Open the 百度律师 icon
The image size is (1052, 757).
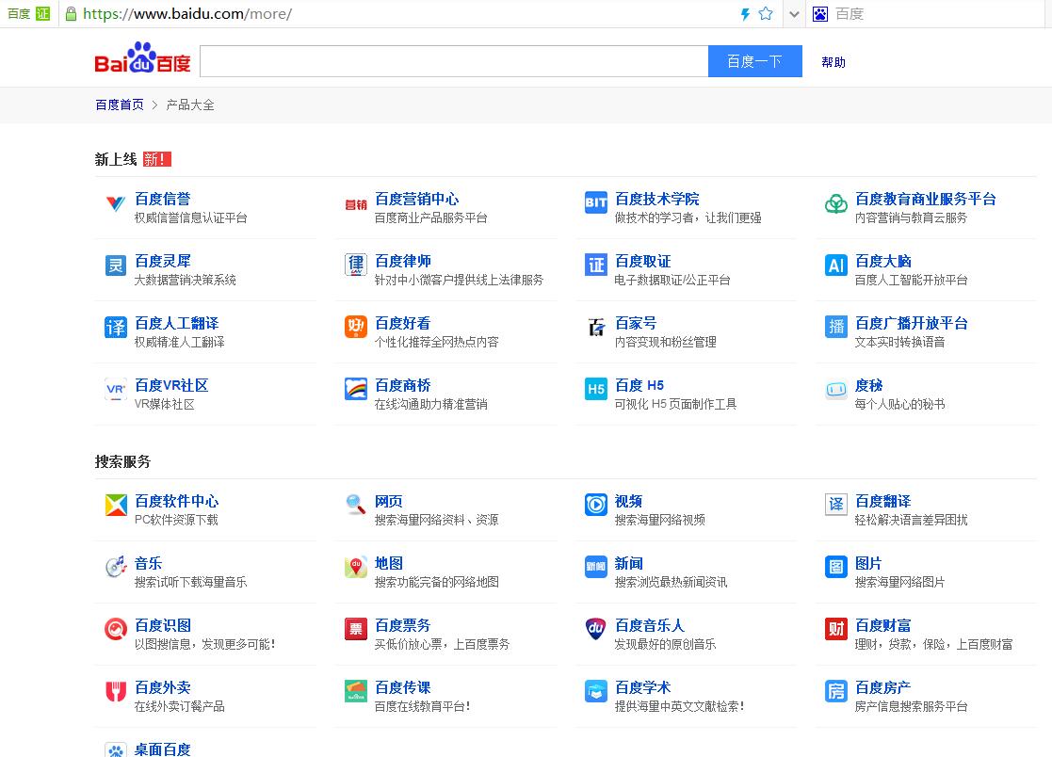click(x=356, y=266)
